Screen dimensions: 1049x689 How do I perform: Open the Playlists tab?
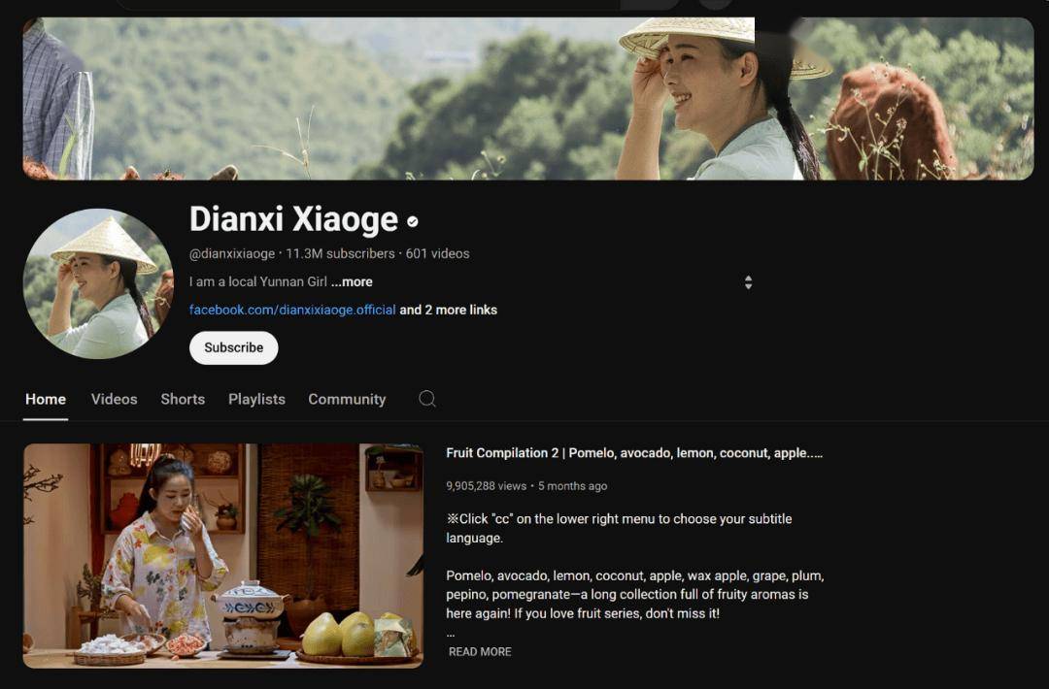[256, 399]
